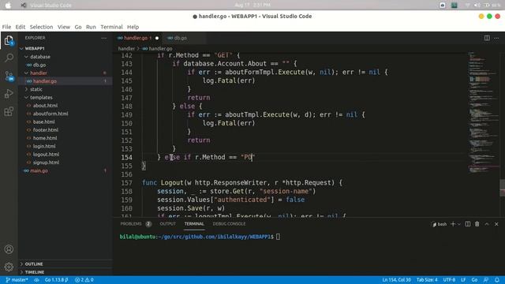Expand the static folder
Screen dimensions: 505x284
point(65,89)
